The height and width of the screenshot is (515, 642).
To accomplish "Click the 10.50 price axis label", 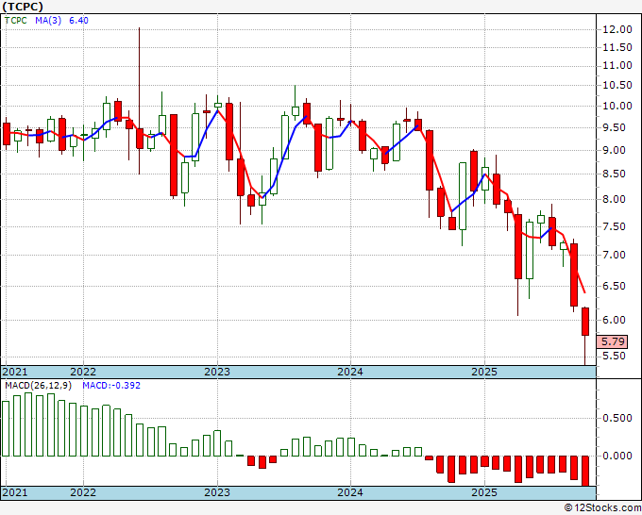I will 617,85.
